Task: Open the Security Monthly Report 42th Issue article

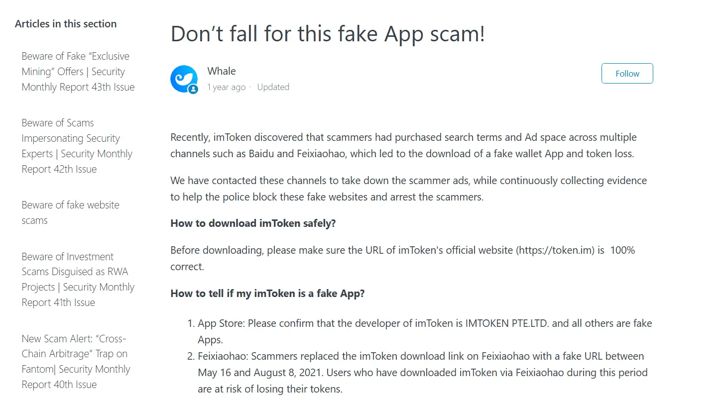Action: 77,145
